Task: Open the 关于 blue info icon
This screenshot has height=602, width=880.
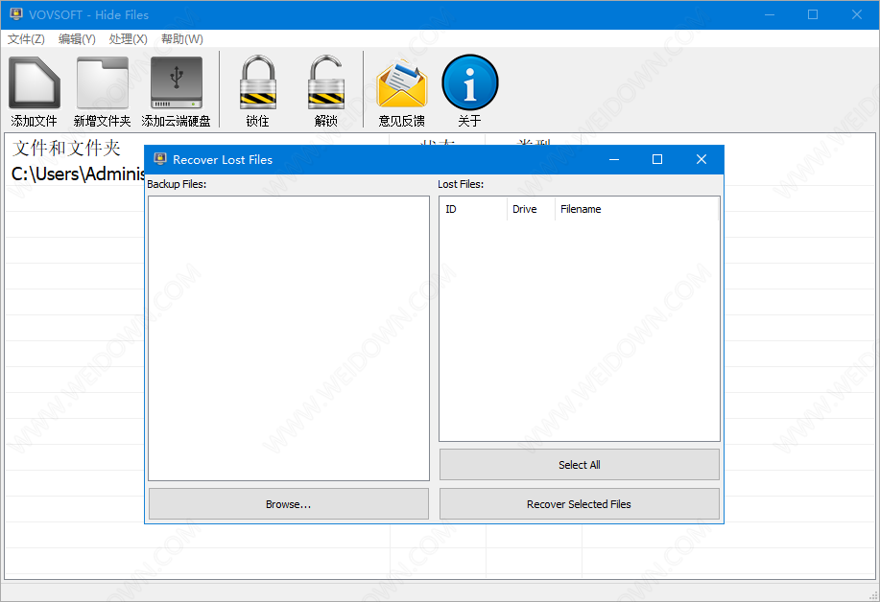Action: click(x=469, y=81)
